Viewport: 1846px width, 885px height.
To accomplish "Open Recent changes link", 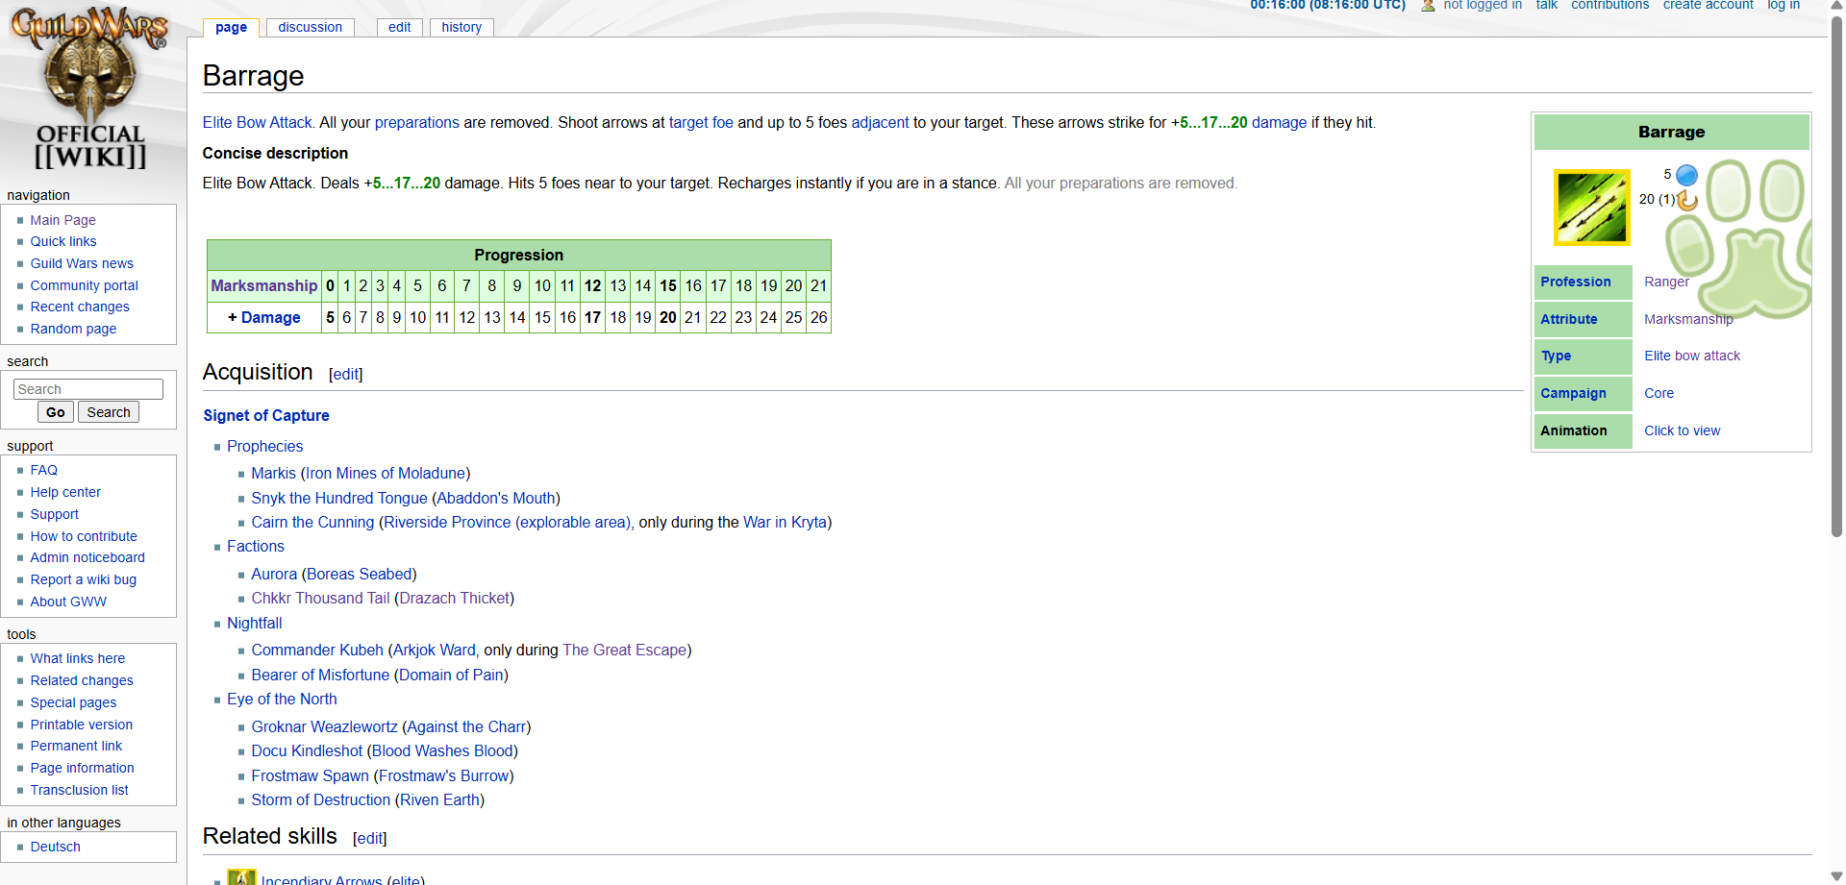I will (x=80, y=307).
